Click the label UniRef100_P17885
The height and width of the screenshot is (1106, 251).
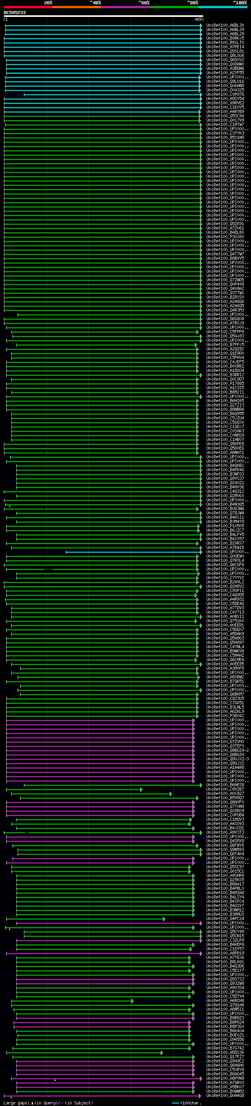225,383
